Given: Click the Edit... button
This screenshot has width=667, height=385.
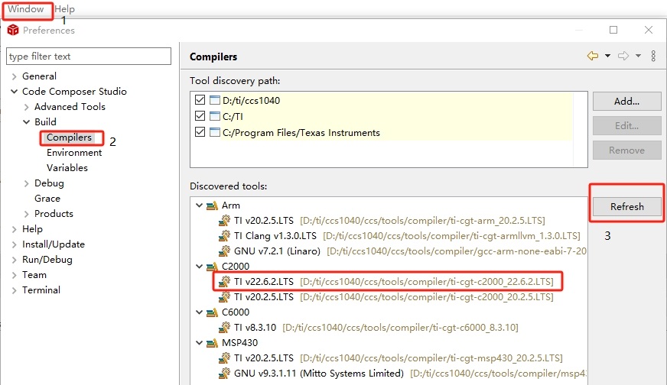Looking at the screenshot, I should (x=626, y=126).
